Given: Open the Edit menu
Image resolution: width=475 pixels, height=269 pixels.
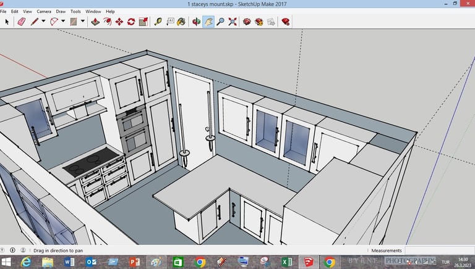Looking at the screenshot, I should point(15,12).
